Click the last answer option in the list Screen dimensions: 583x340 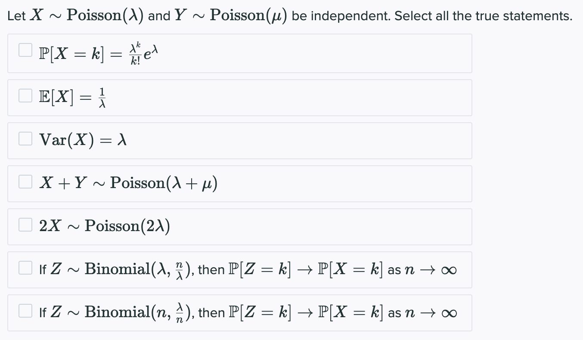point(240,312)
